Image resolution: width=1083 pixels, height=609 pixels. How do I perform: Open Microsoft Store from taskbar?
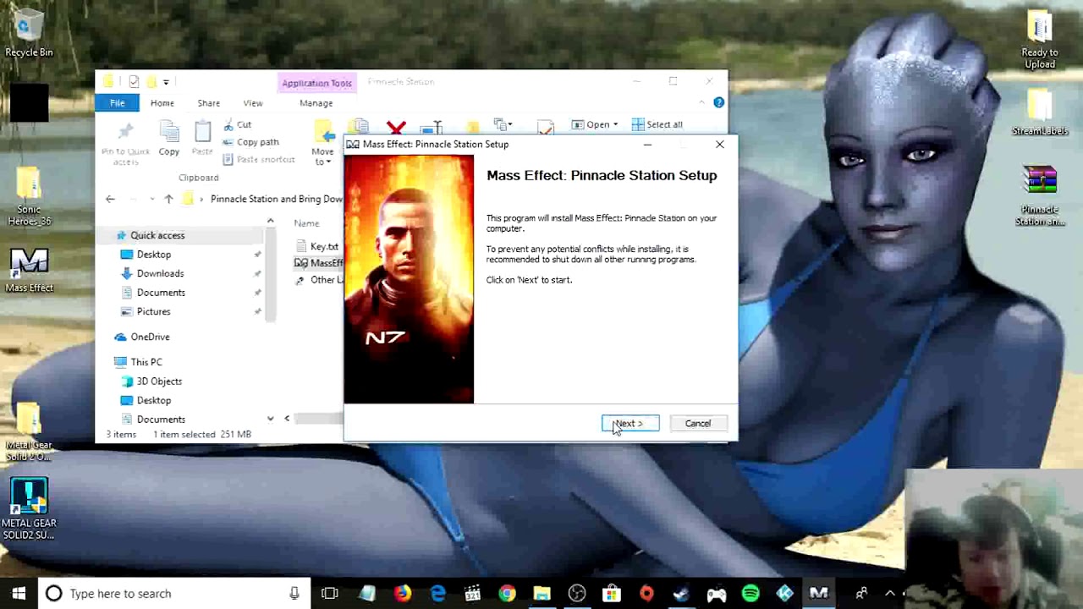point(612,594)
